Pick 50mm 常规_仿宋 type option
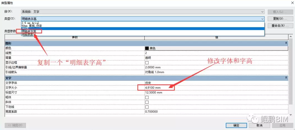The image size is (295, 130). 32,25
